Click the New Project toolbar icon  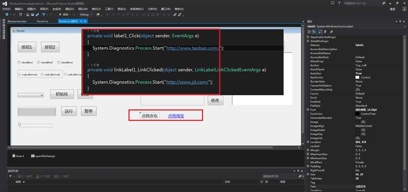[21, 15]
